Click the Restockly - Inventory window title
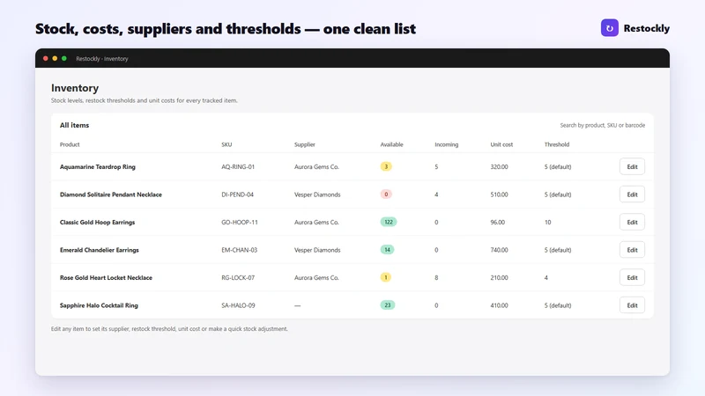The image size is (705, 396). 102,59
